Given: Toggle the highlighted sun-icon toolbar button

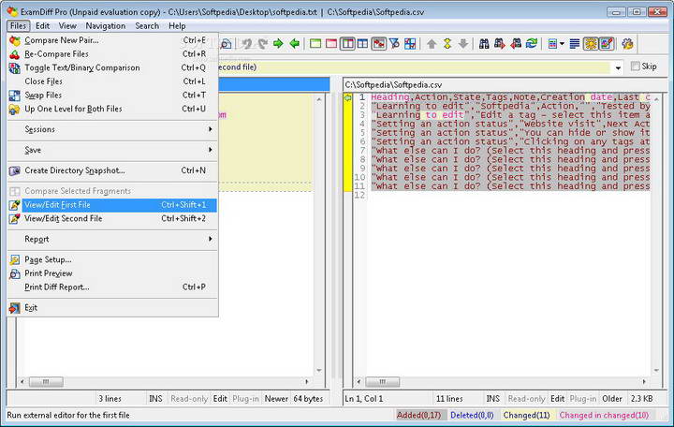Looking at the screenshot, I should pos(591,44).
